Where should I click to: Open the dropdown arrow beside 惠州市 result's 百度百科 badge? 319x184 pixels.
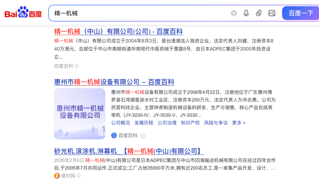click(x=142, y=136)
